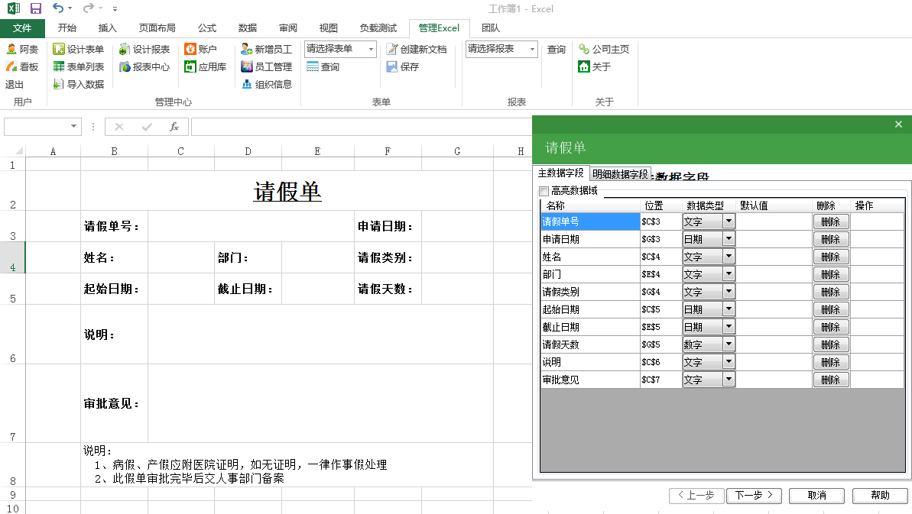Open data type dropdown for 起始日期
Screen dimensions: 912x514
pos(729,309)
